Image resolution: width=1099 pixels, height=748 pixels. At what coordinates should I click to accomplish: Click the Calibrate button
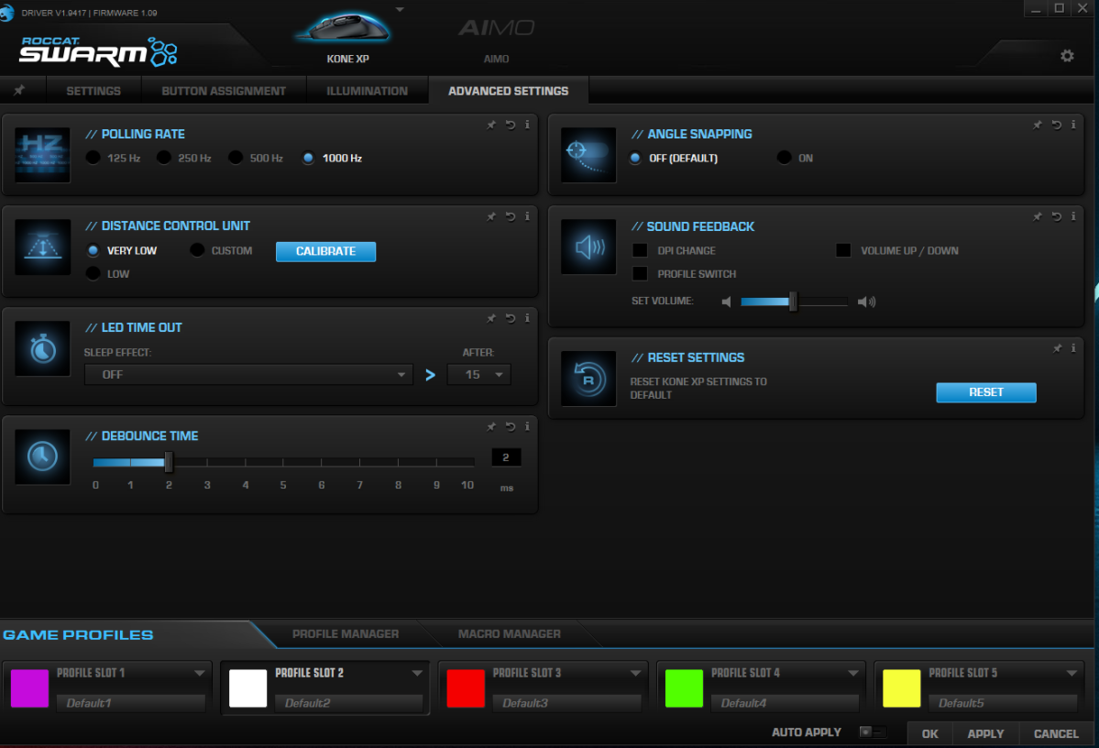click(326, 251)
